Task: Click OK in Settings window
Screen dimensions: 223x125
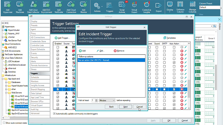Action: click(169, 121)
